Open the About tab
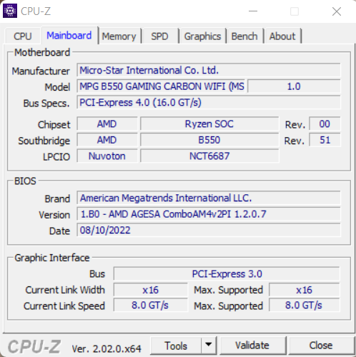The image size is (356, 357). (x=282, y=36)
